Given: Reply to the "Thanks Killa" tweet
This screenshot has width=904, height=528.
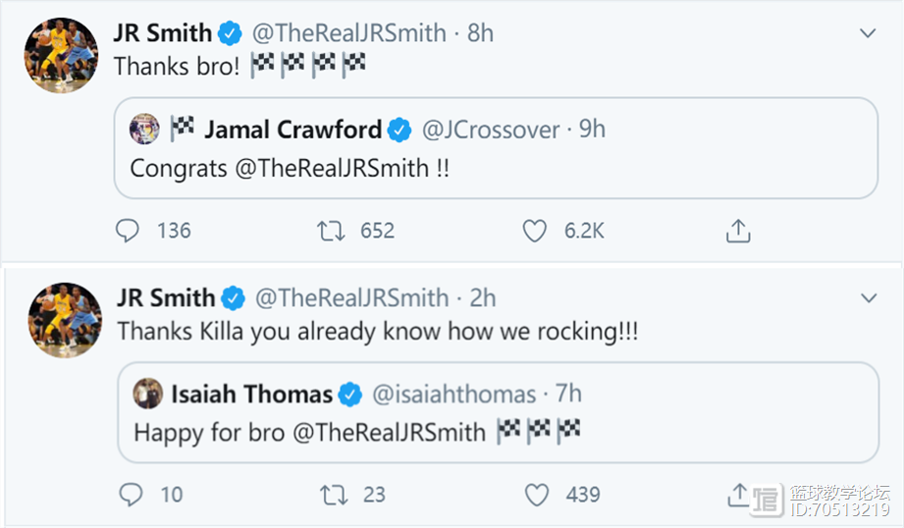Looking at the screenshot, I should pyautogui.click(x=131, y=495).
